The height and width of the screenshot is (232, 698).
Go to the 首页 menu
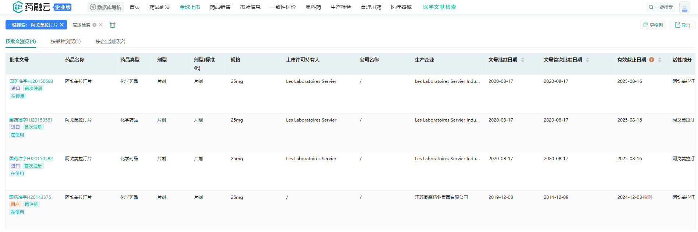(135, 7)
